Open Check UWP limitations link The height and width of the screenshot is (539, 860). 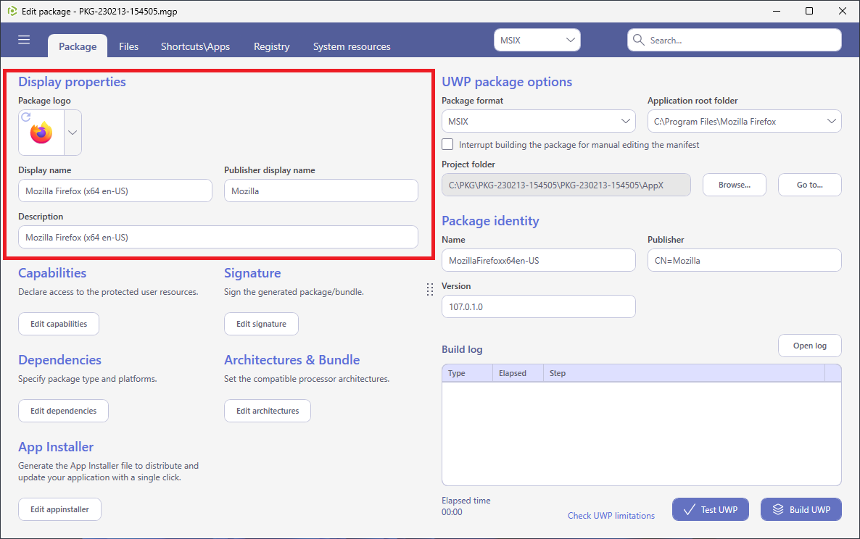pos(611,515)
